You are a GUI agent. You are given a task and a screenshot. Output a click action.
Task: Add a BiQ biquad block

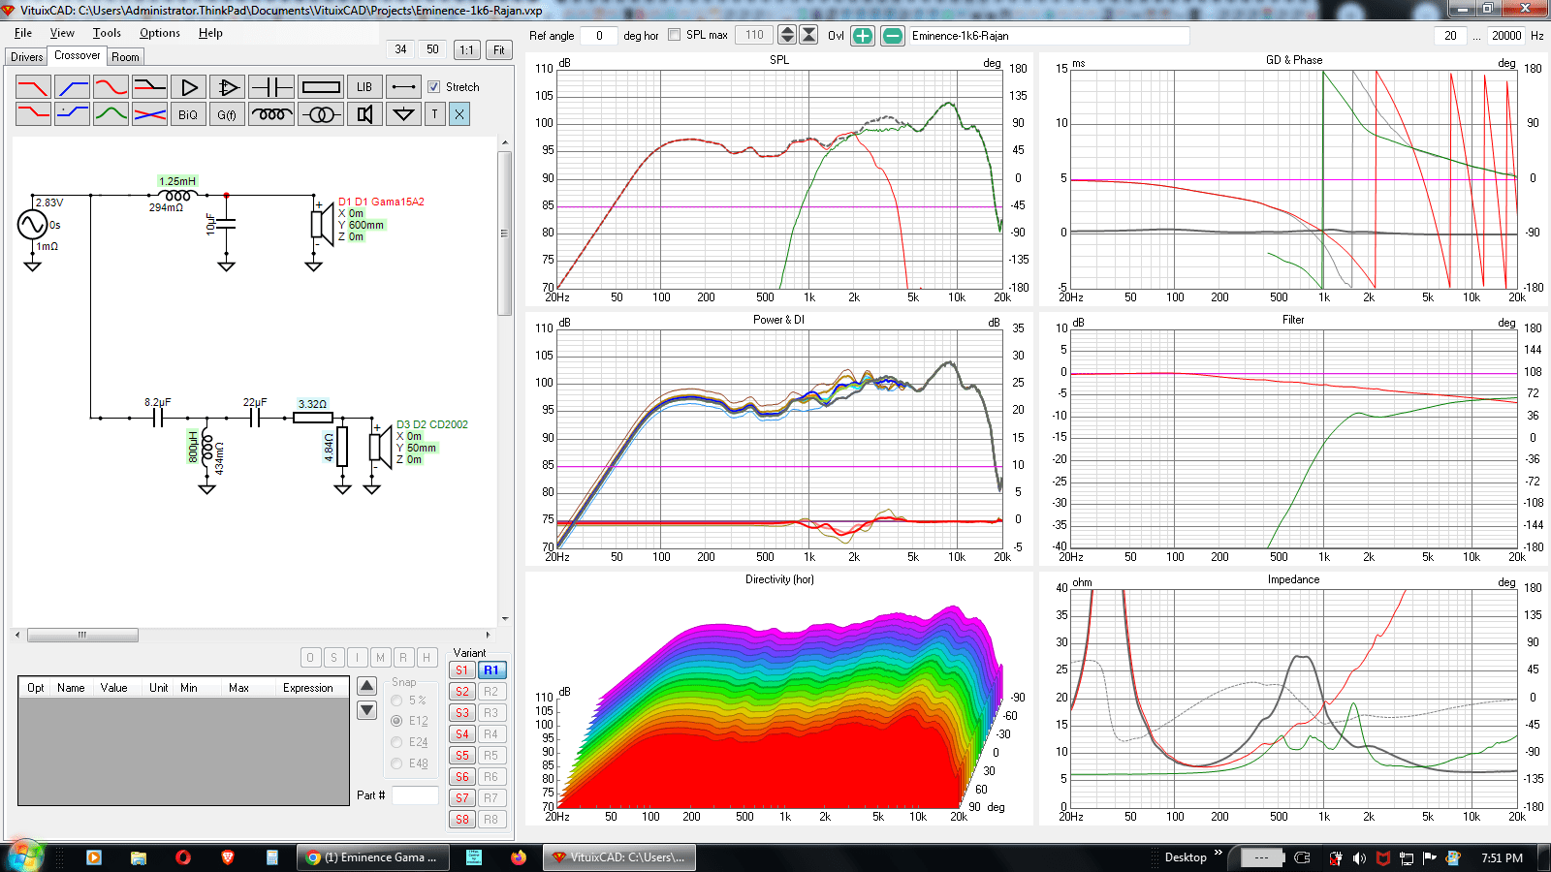(x=189, y=114)
